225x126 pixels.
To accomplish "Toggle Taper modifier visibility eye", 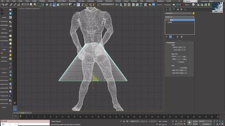I will [166, 20].
